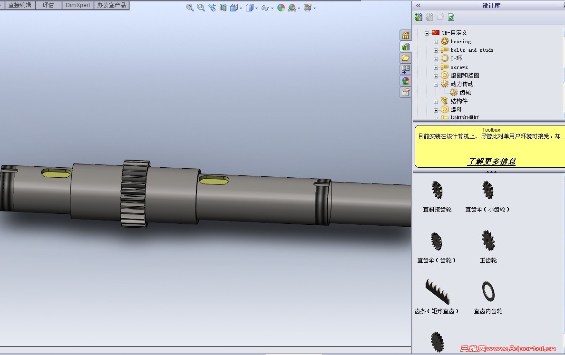
Task: Click gear part on shaft model
Action: [135, 194]
